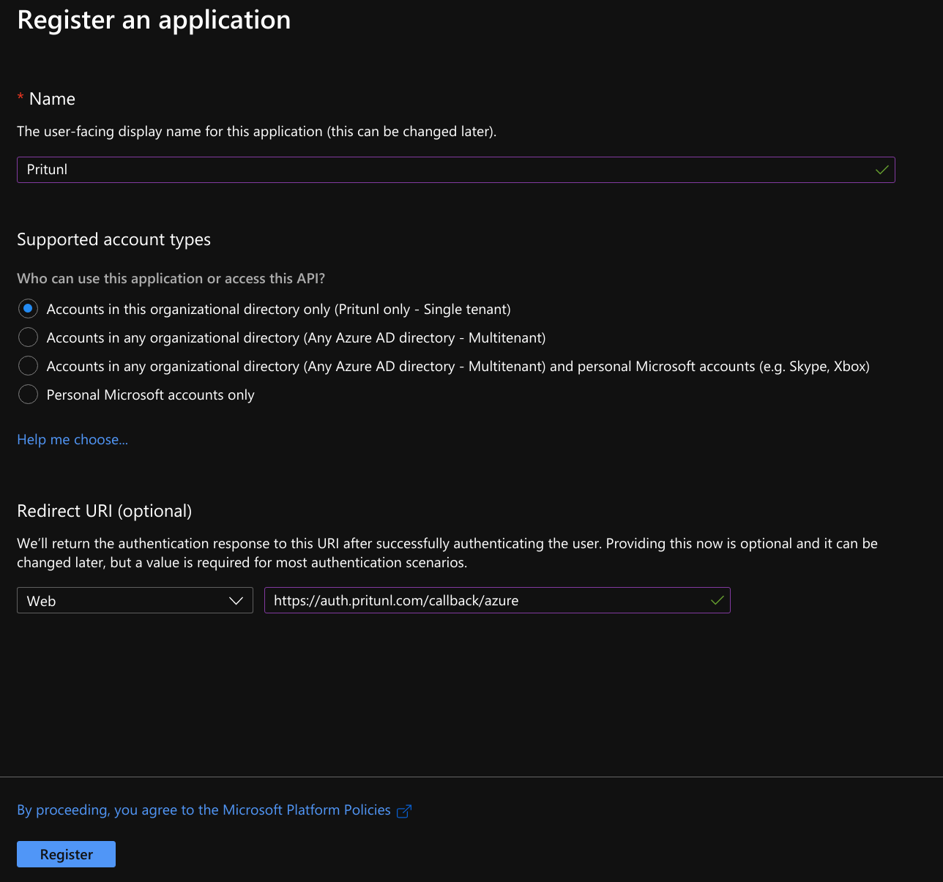Click the green checkmark in the Name field
Screen dimensions: 943x882
(881, 170)
